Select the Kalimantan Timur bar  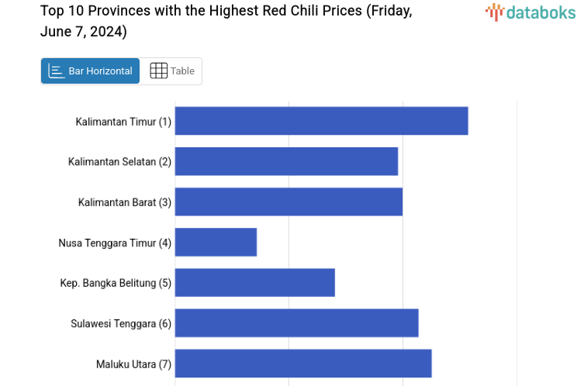click(x=321, y=121)
